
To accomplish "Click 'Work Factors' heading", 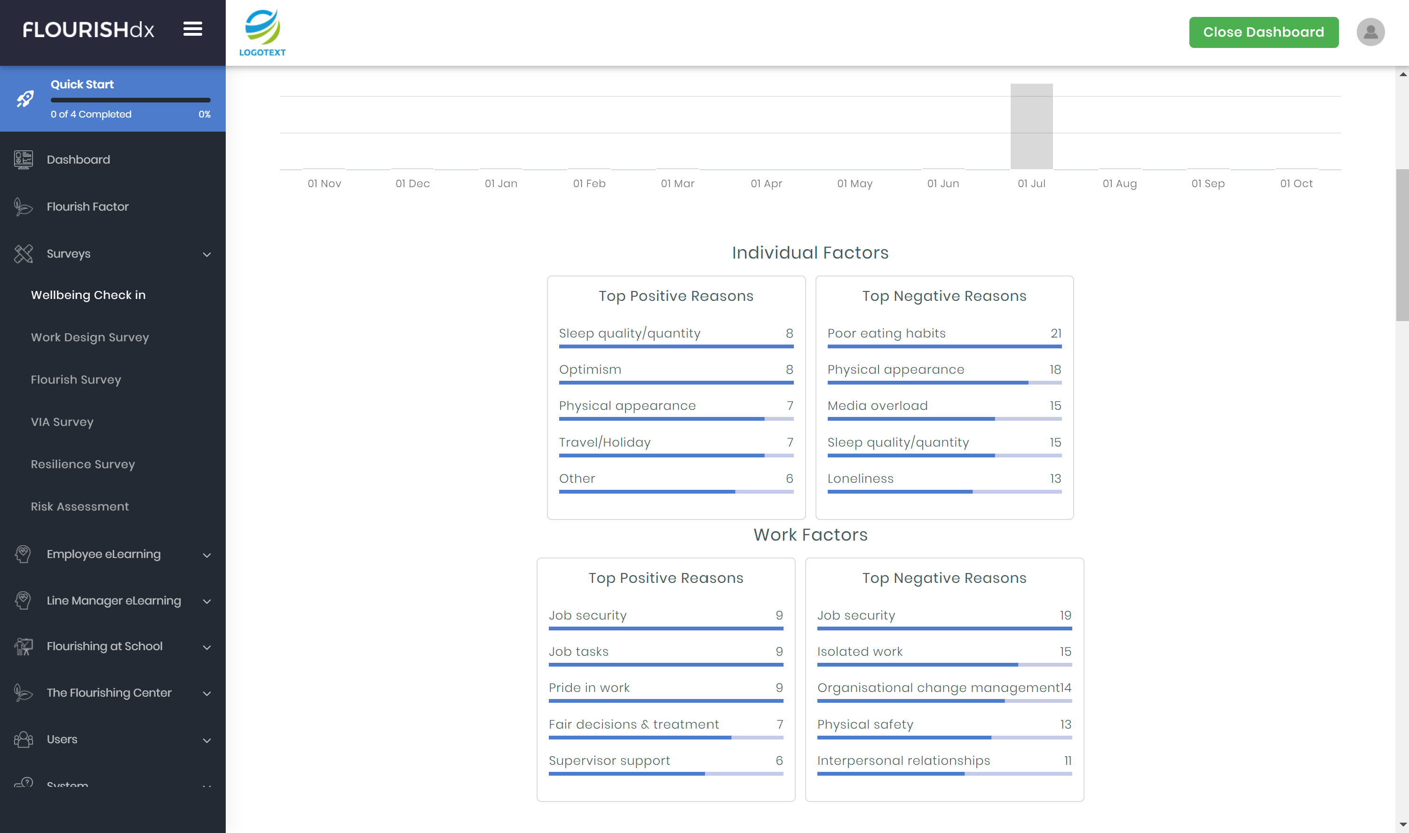I will [810, 534].
